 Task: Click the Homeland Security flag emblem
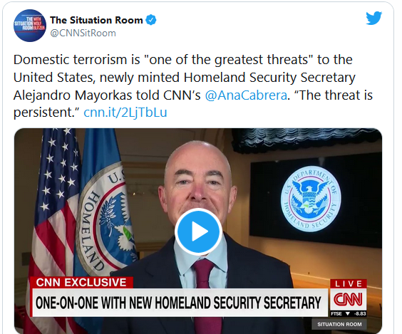pos(106,220)
